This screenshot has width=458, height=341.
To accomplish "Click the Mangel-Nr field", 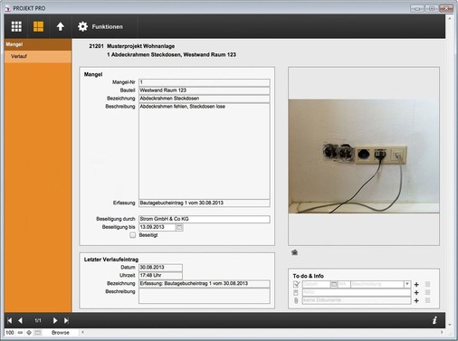I will pos(205,82).
